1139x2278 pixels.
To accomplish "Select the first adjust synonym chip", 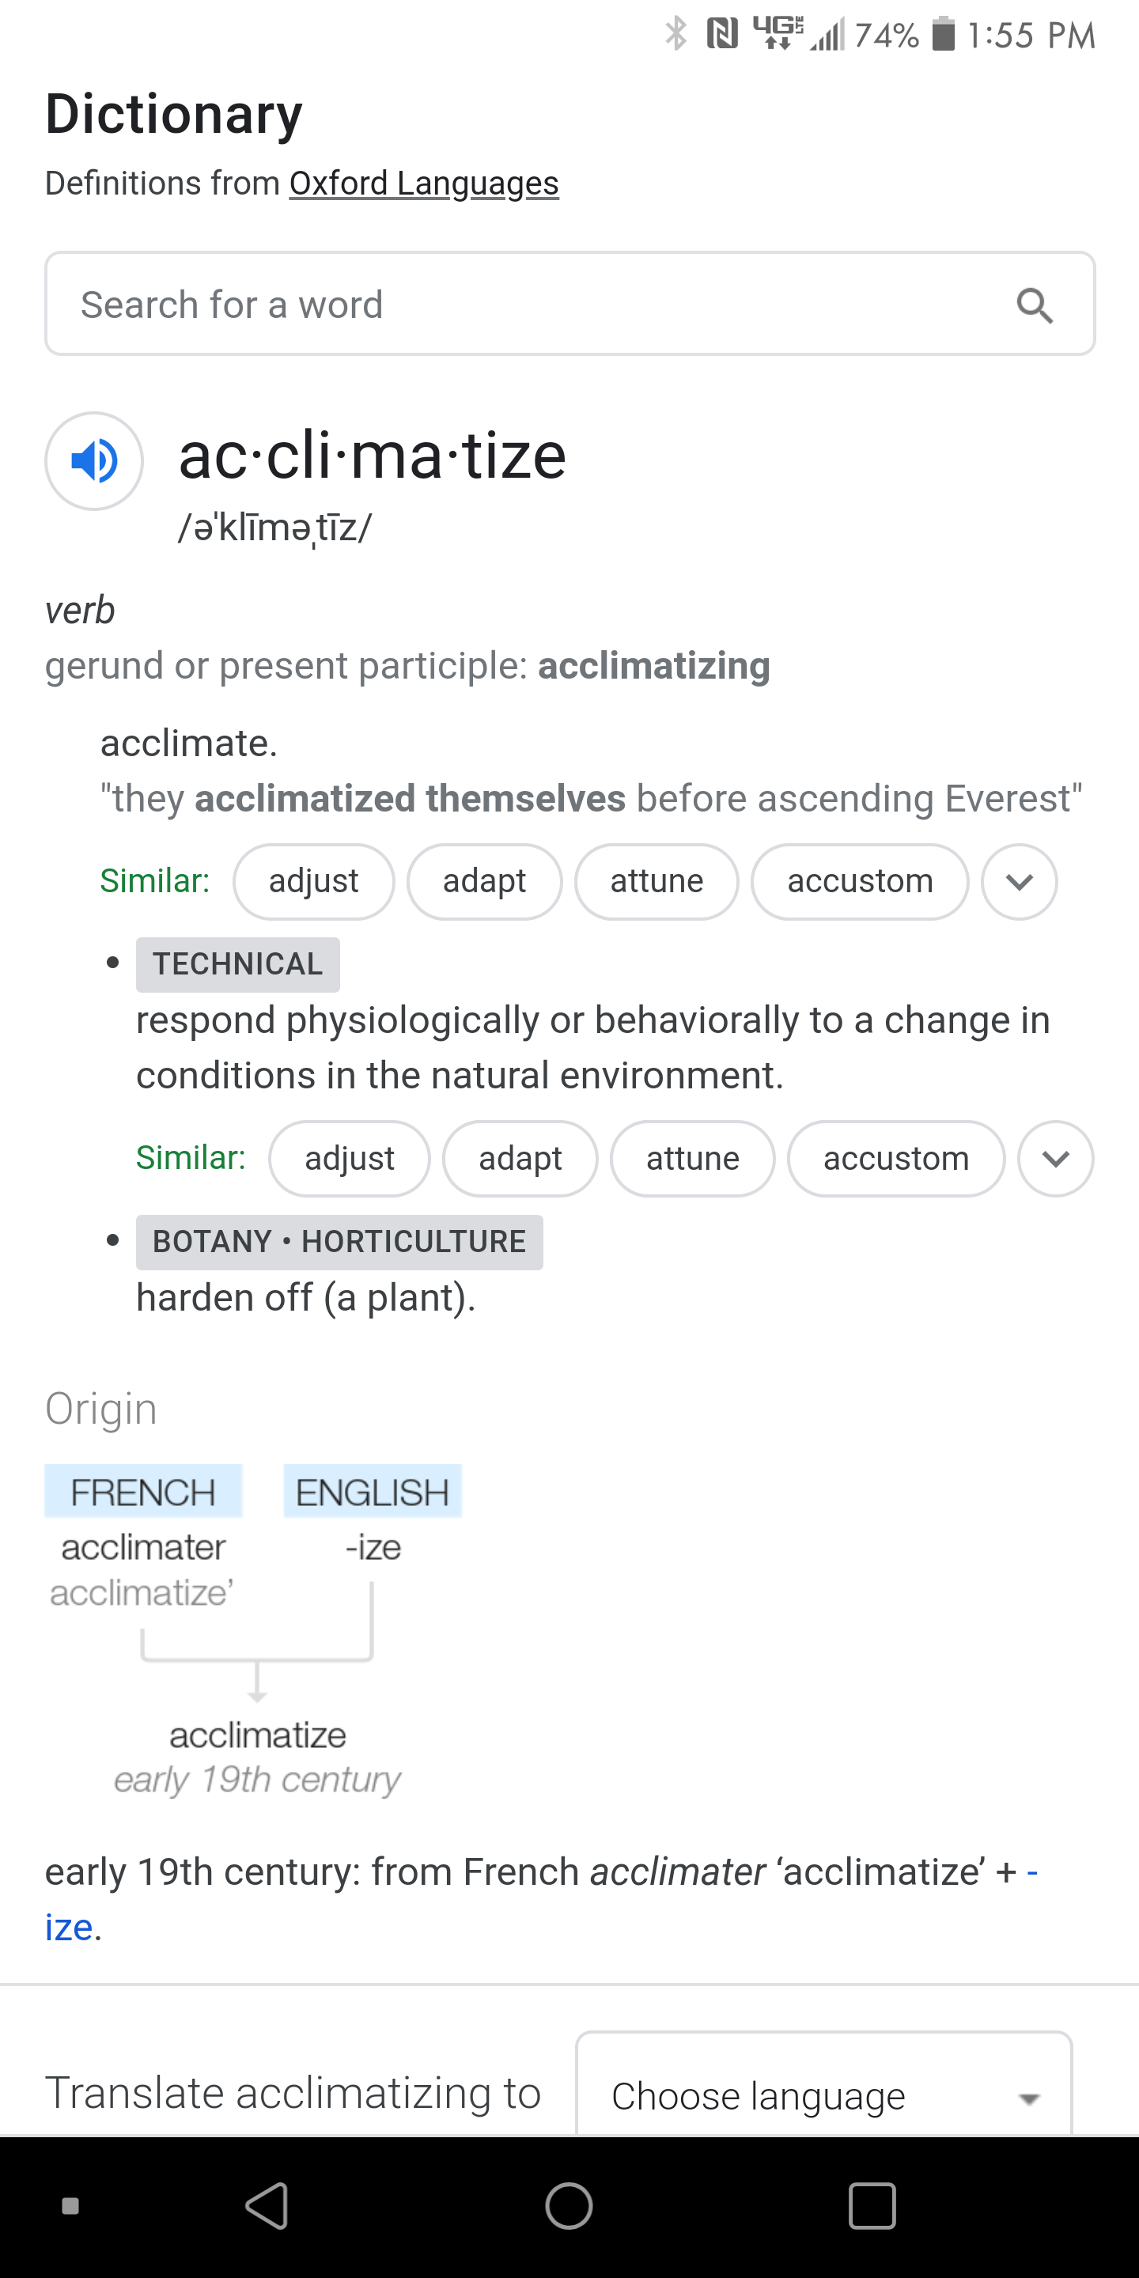I will click(x=314, y=882).
